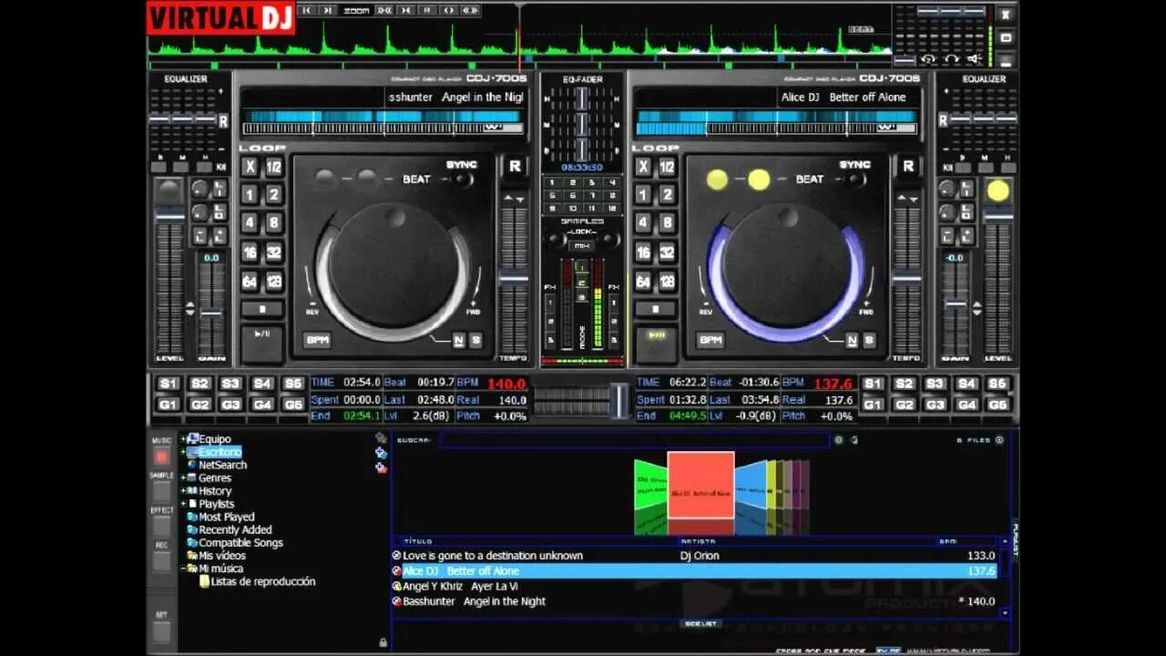The width and height of the screenshot is (1166, 656).
Task: Open the Most Played folder
Action: click(x=227, y=517)
